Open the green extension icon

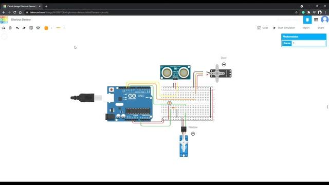pyautogui.click(x=303, y=12)
